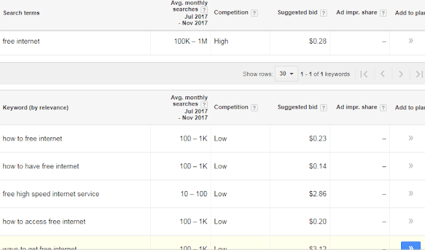Sort by Keyword (by relevance) header
Viewport: 425px width, 250px height.
[x=35, y=107]
